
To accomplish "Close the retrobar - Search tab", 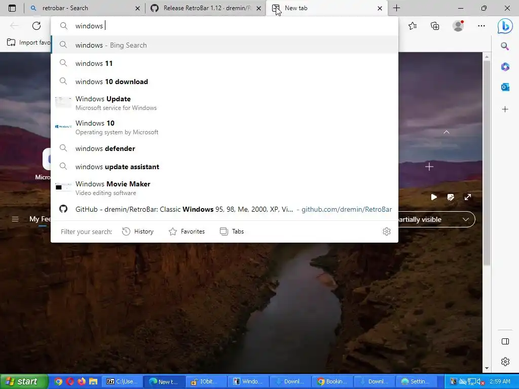I will pos(138,9).
